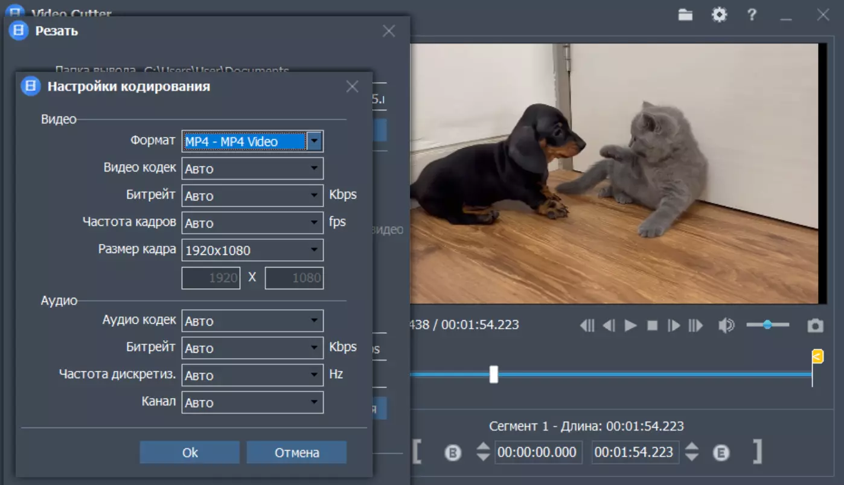
Task: Confirm encoding settings with the Ok button
Action: coord(190,452)
